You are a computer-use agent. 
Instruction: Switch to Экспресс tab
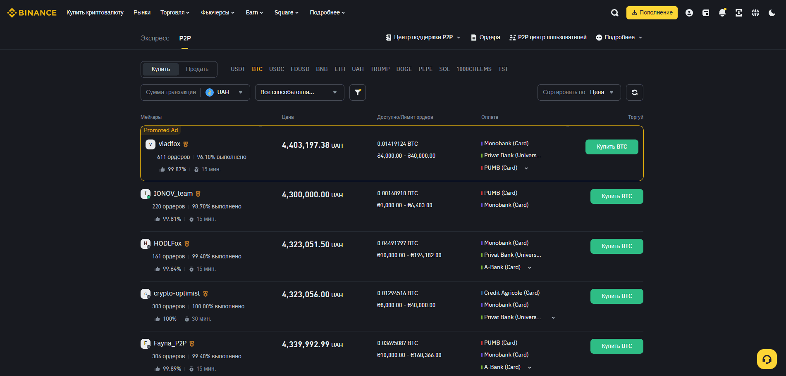[x=155, y=38]
